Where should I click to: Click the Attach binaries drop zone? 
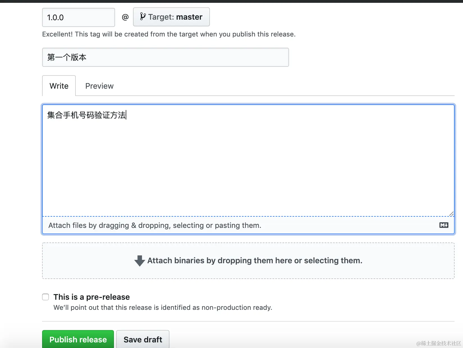248,261
